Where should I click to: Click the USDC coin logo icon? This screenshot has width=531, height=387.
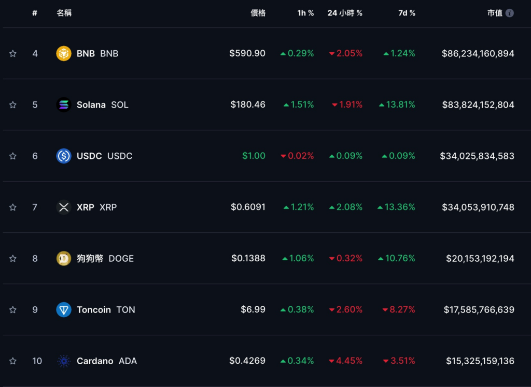coord(64,156)
